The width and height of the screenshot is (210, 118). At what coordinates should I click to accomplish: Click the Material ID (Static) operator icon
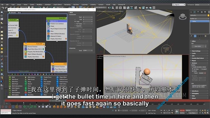pyautogui.click(x=48, y=36)
